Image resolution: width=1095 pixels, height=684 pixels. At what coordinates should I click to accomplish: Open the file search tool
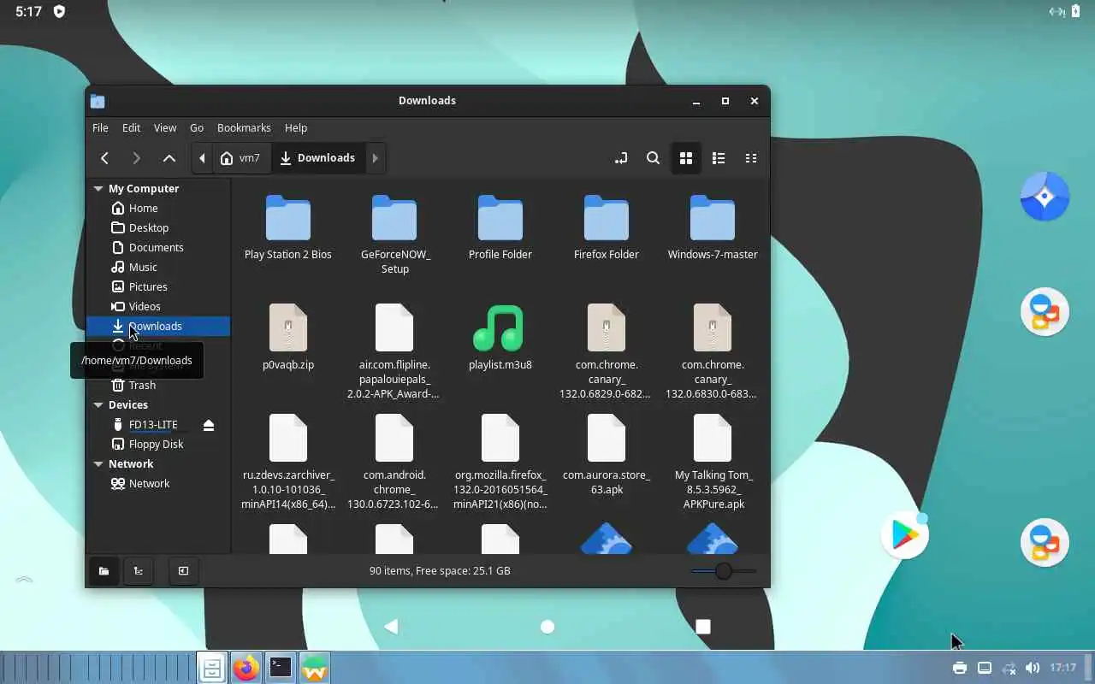653,158
